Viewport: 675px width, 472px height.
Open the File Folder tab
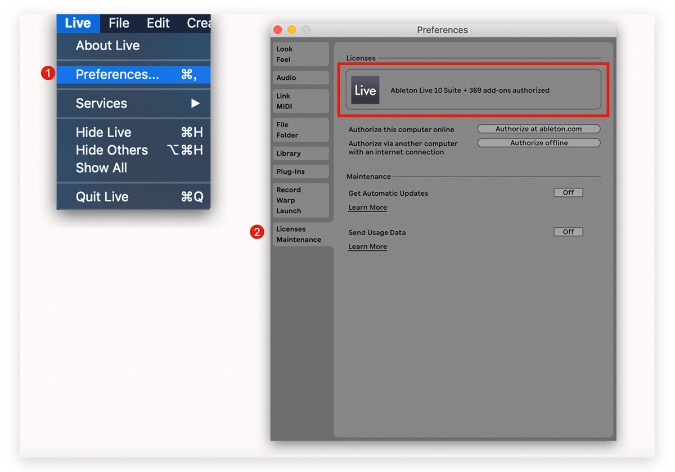(301, 130)
